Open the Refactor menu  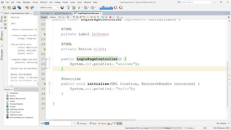coord(44,3)
